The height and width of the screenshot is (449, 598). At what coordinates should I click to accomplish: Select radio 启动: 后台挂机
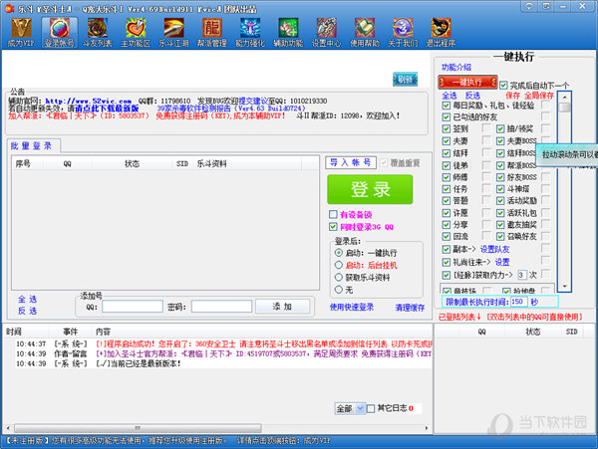point(338,265)
